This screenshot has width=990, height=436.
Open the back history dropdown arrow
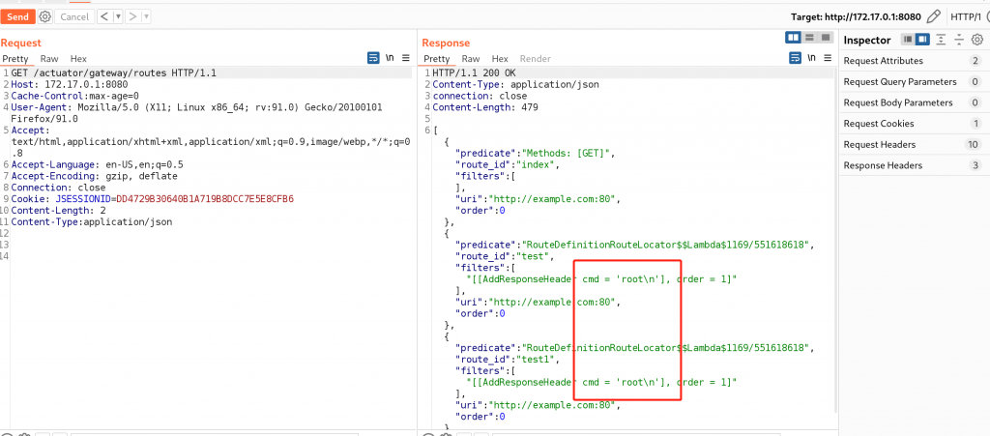(x=119, y=17)
